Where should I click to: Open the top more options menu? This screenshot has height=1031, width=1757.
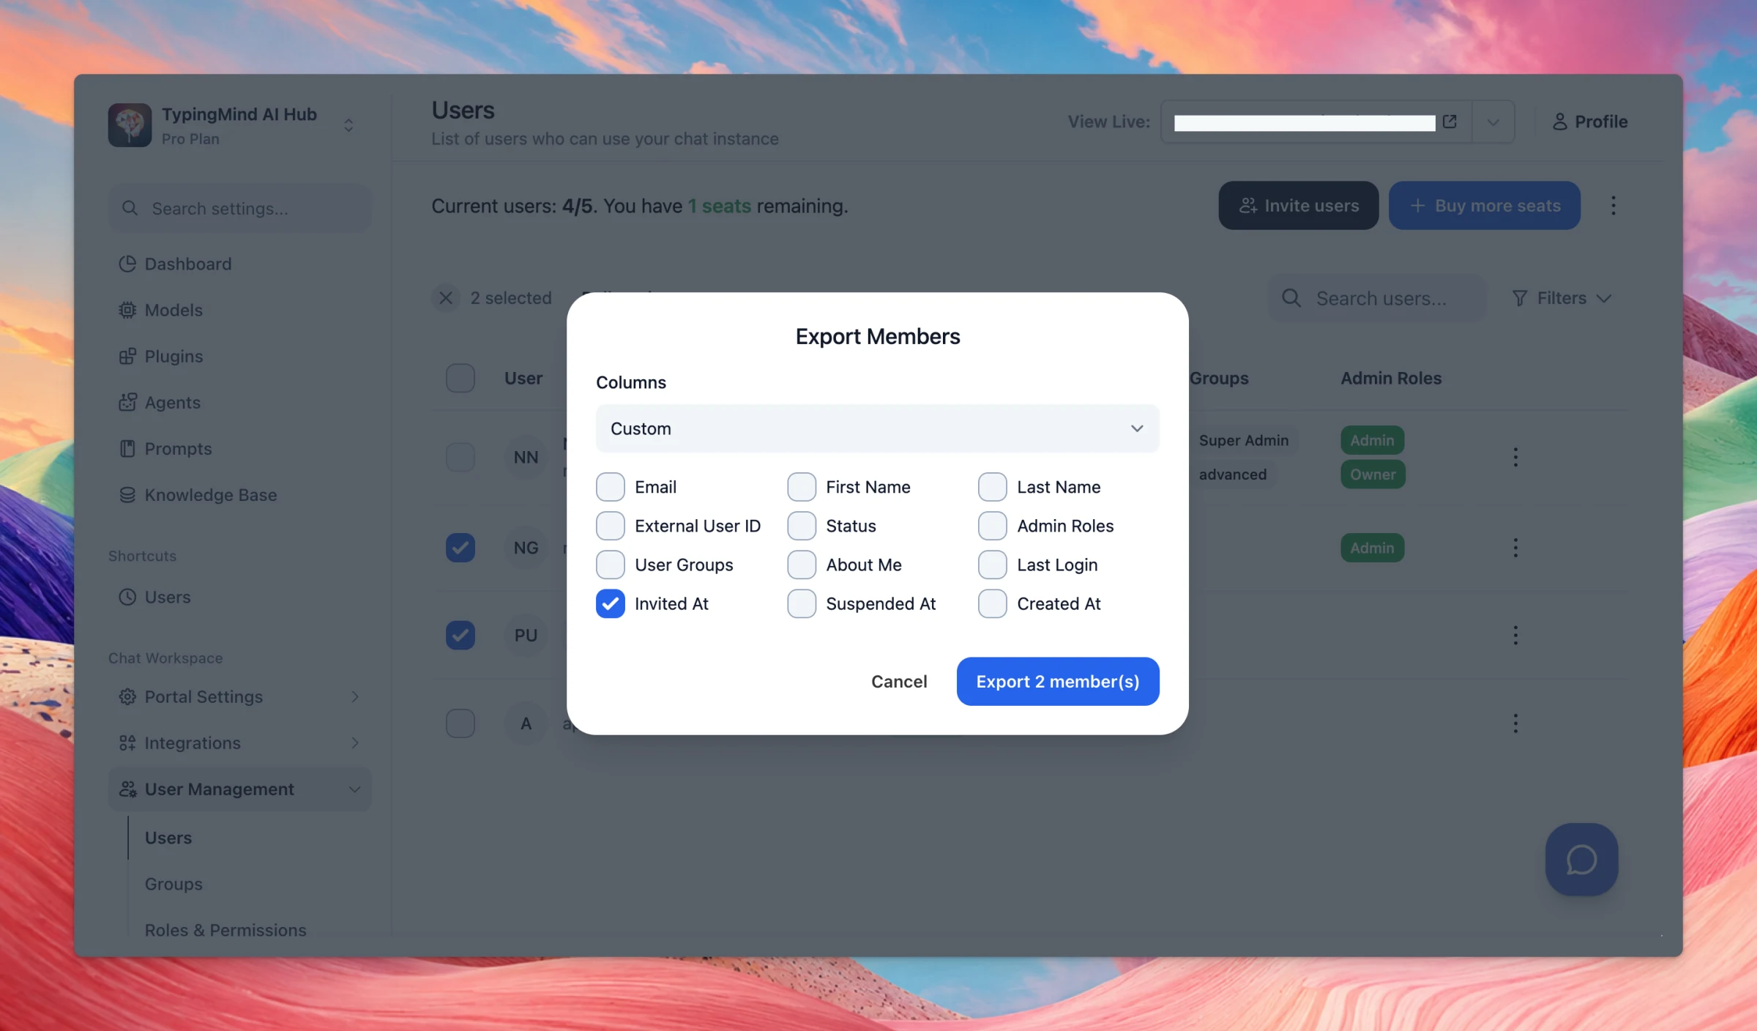coord(1613,206)
